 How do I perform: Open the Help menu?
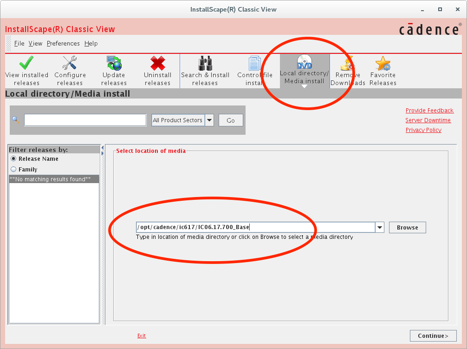(91, 44)
